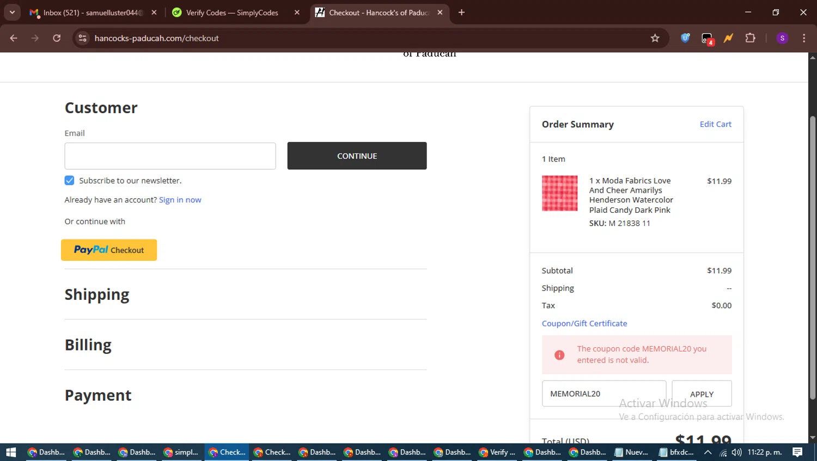The height and width of the screenshot is (461, 817).
Task: Focus the Email input field
Action: pyautogui.click(x=170, y=156)
